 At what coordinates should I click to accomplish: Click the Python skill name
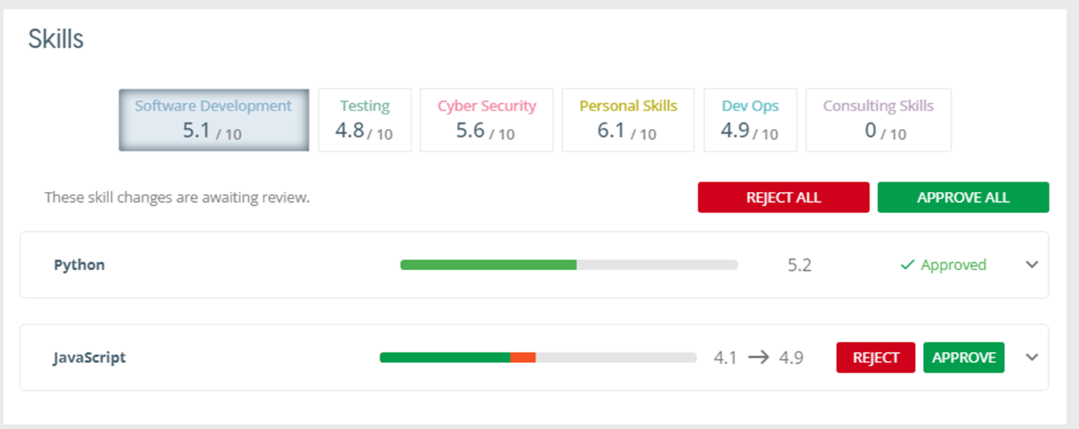(x=79, y=265)
